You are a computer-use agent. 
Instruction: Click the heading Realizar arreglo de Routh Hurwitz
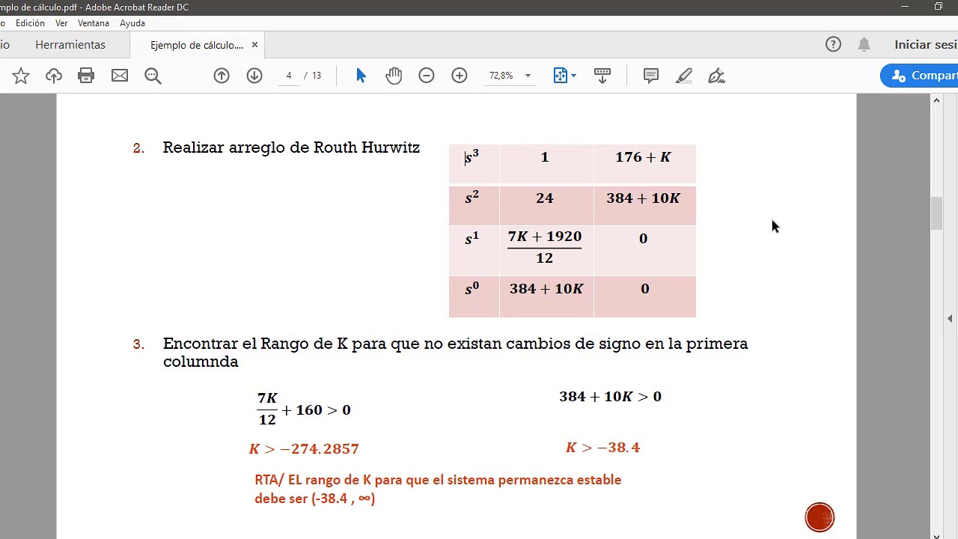[x=291, y=147]
